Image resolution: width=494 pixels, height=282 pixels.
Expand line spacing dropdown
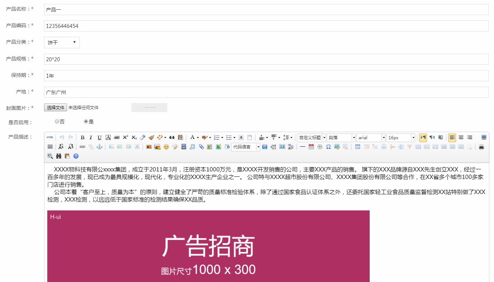point(291,137)
